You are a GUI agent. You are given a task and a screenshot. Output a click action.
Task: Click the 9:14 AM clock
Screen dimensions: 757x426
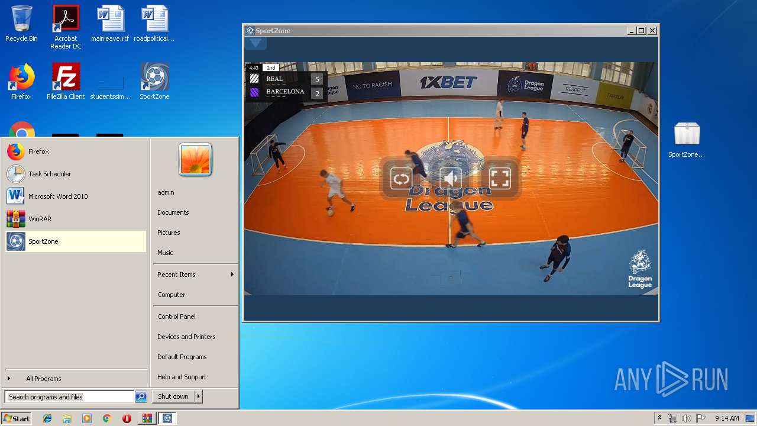click(727, 418)
